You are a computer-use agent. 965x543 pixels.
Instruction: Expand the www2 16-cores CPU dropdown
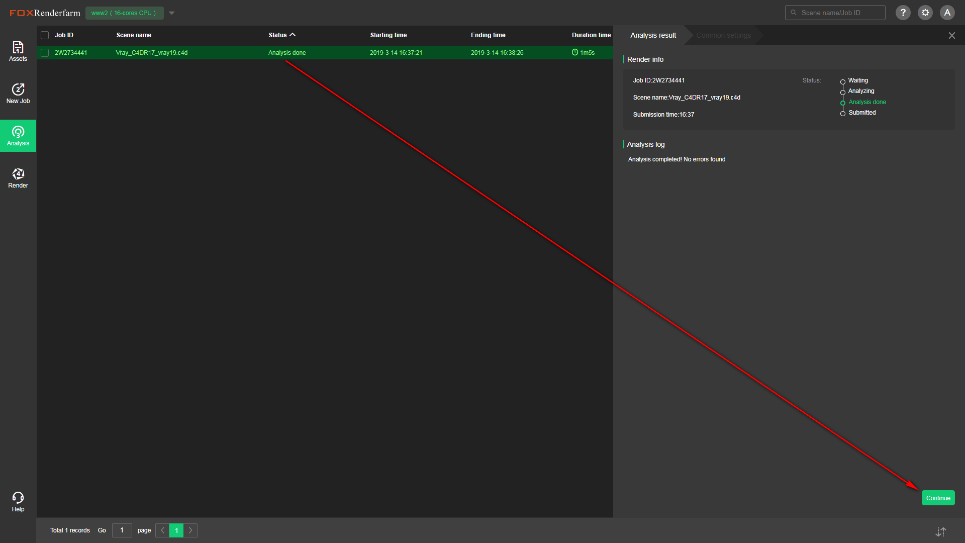coord(172,13)
